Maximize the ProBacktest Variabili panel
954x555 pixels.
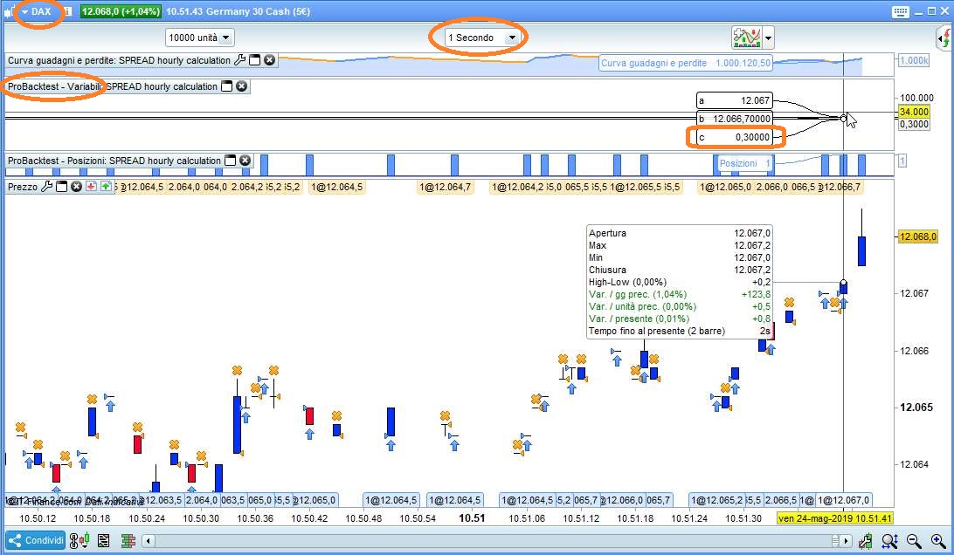click(227, 86)
